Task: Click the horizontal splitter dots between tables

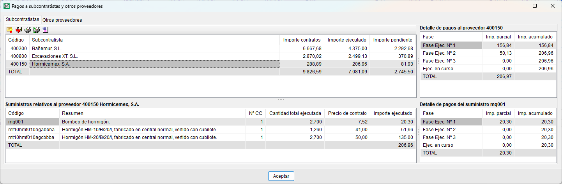Action: [281, 100]
